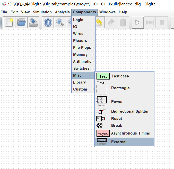The width and height of the screenshot is (174, 169).
Task: Click the stop simulation square icon
Action: pyautogui.click(x=162, y=23)
